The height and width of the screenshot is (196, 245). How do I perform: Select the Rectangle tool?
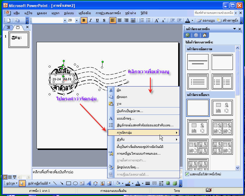point(68,183)
